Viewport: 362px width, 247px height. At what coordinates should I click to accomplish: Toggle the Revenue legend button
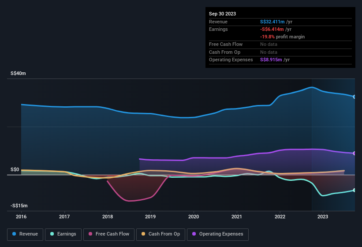(x=25, y=234)
